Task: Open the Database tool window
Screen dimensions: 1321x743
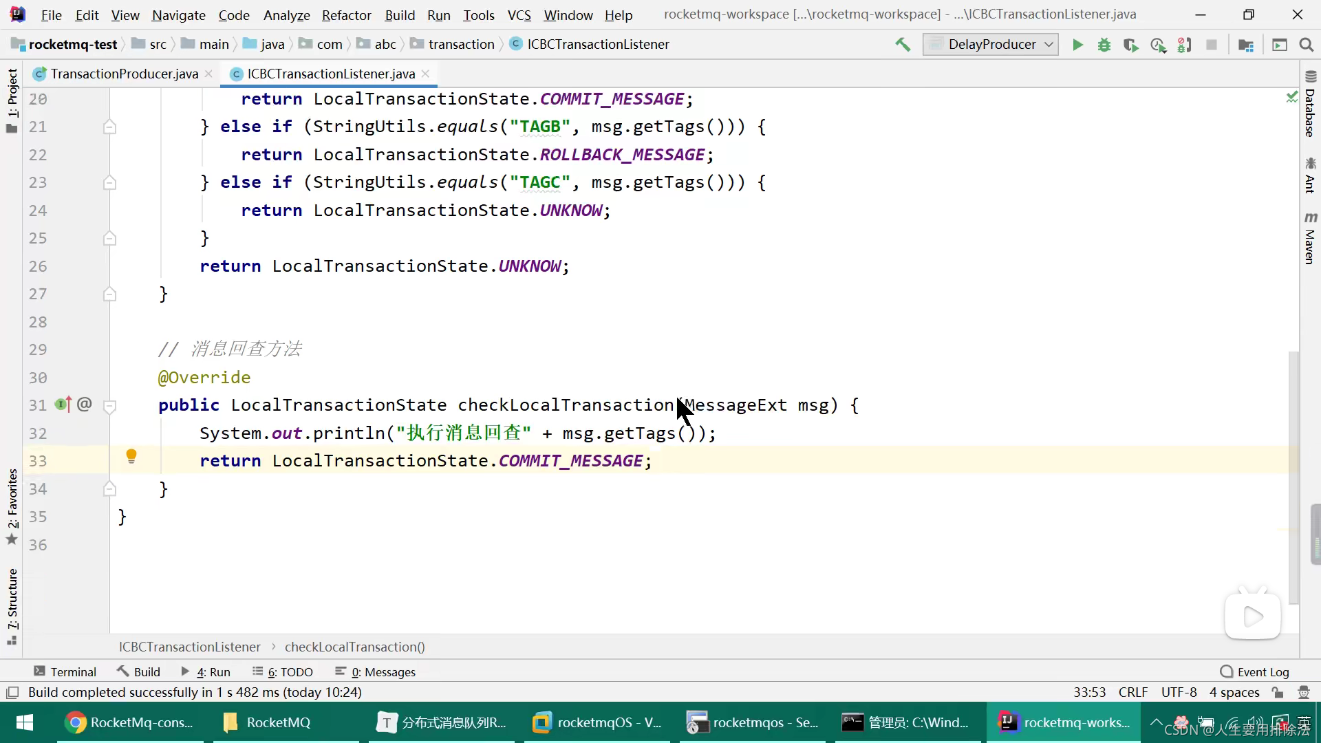Action: point(1310,105)
